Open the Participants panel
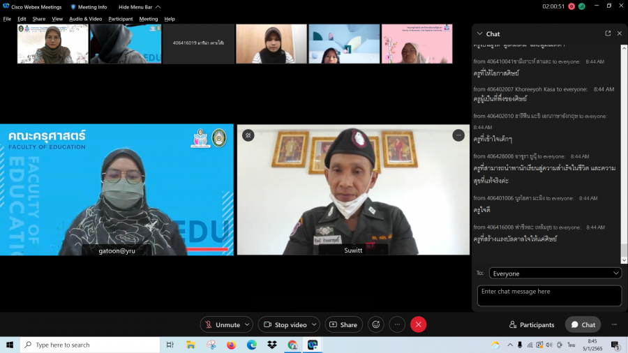Viewport: 628px width, 353px height. point(532,324)
